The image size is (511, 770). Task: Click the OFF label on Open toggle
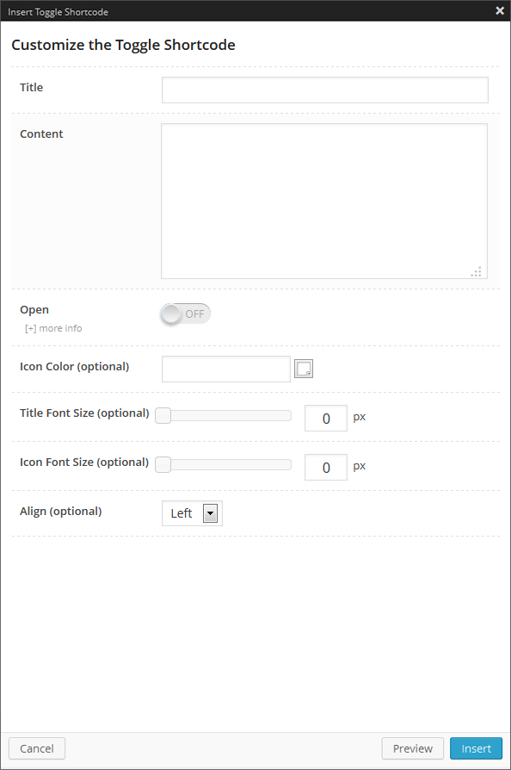click(x=194, y=314)
